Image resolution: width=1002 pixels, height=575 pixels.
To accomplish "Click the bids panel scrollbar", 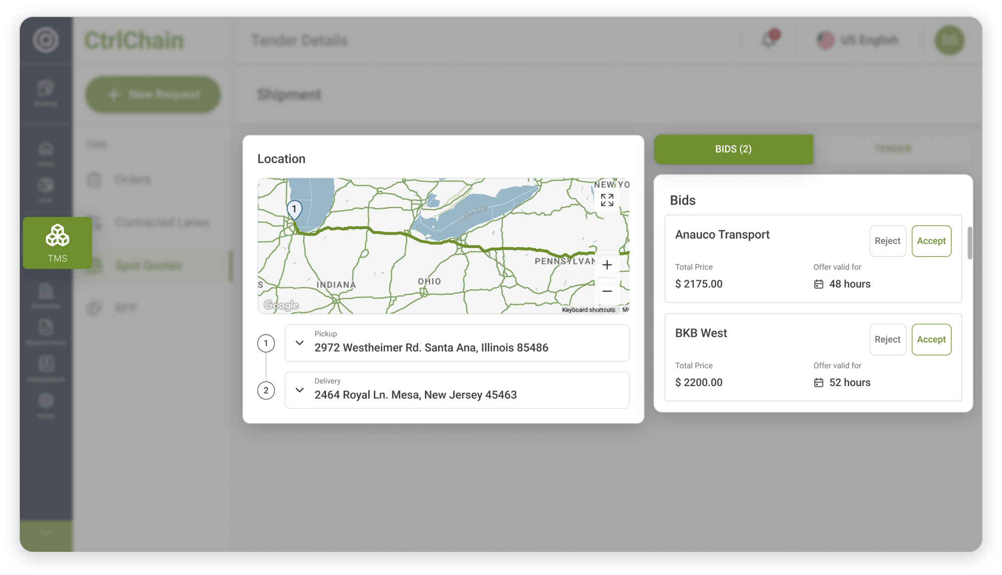I will coord(970,243).
